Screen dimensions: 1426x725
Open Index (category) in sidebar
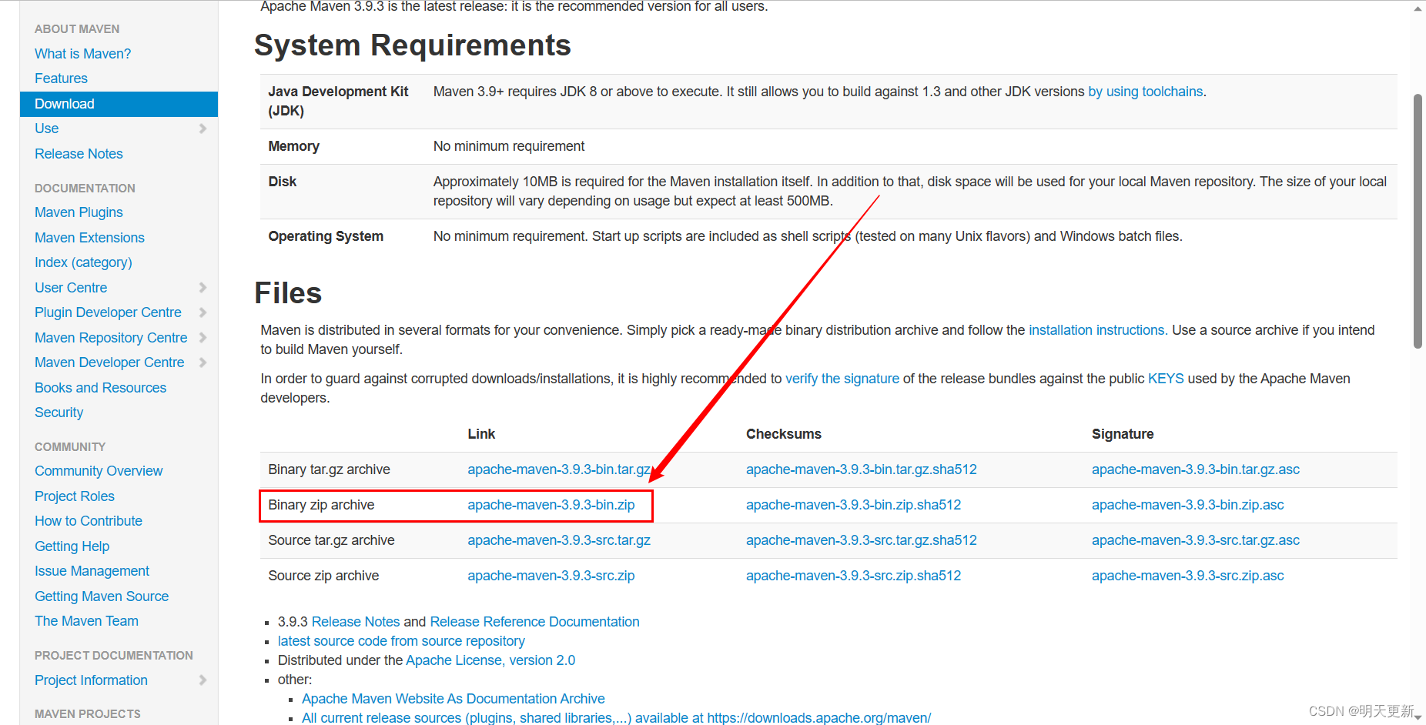pyautogui.click(x=83, y=262)
